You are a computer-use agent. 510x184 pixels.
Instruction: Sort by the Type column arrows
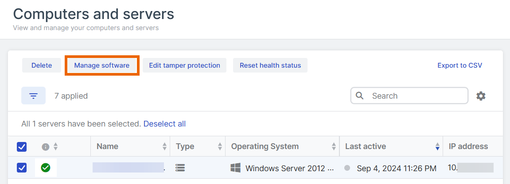(x=220, y=146)
